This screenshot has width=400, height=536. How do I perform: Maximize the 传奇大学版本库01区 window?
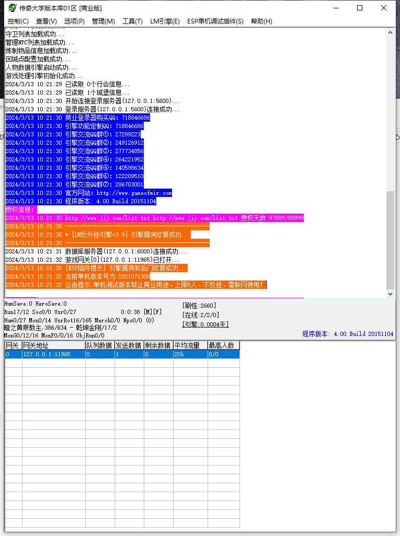click(360, 8)
